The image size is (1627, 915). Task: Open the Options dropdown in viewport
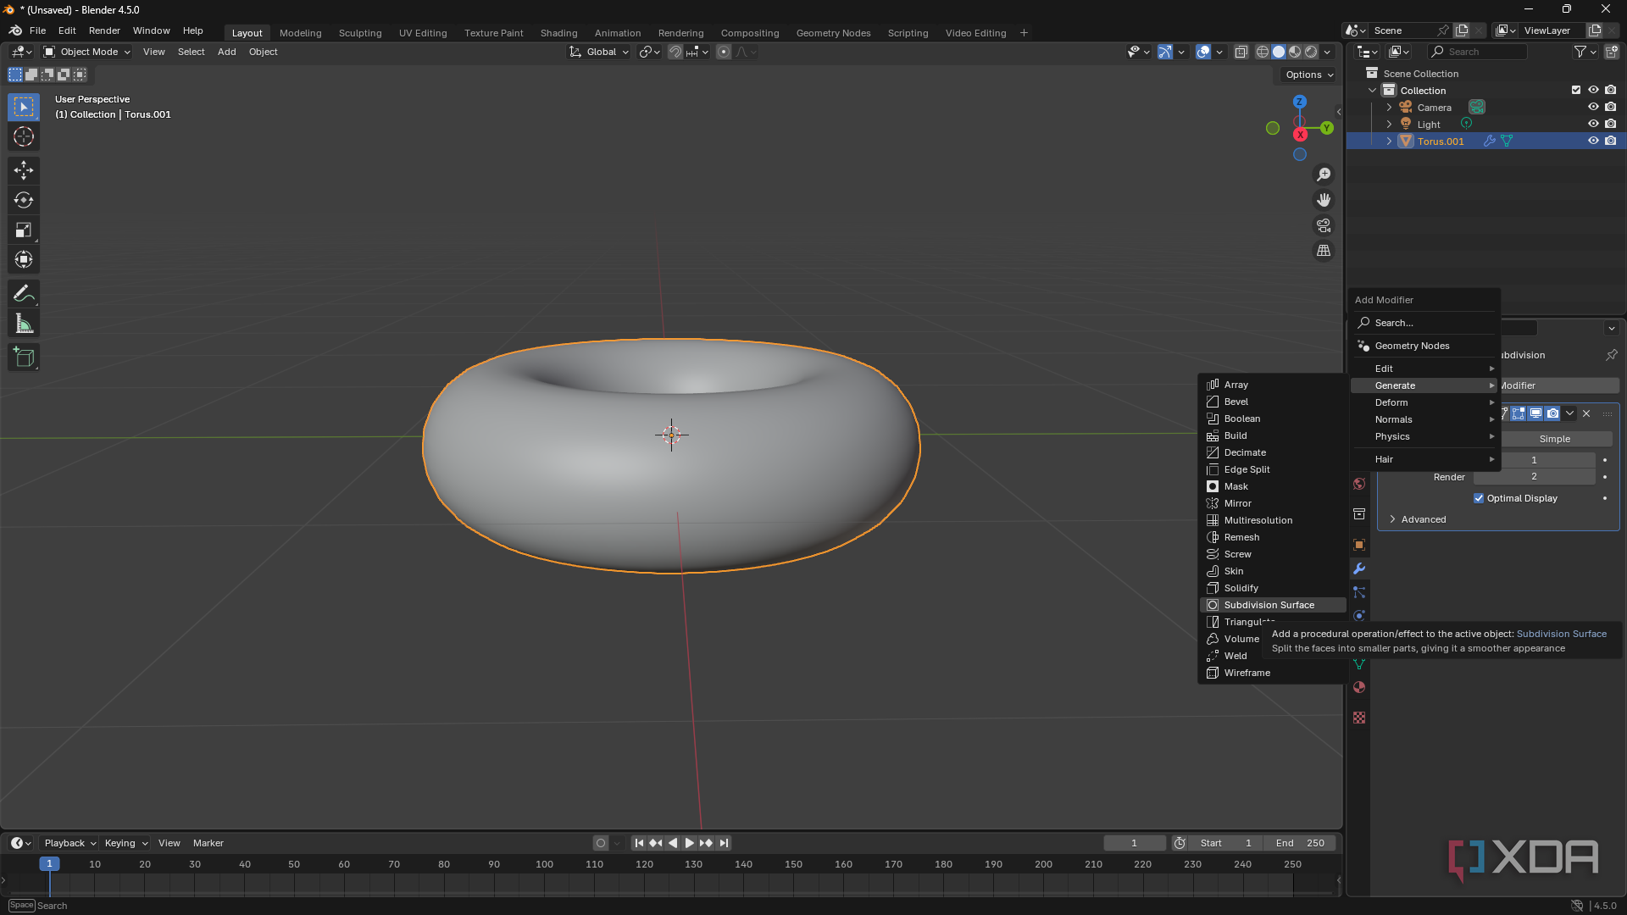point(1309,75)
